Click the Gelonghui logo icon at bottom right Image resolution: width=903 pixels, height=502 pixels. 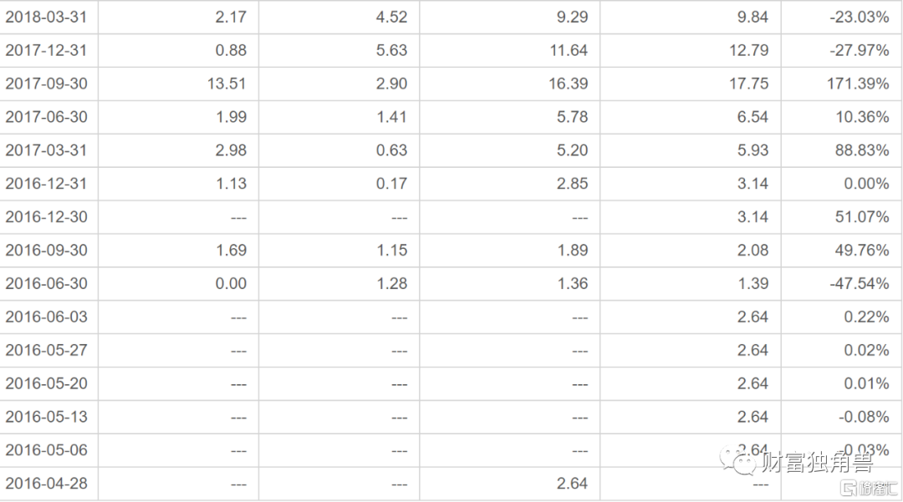pos(849,488)
